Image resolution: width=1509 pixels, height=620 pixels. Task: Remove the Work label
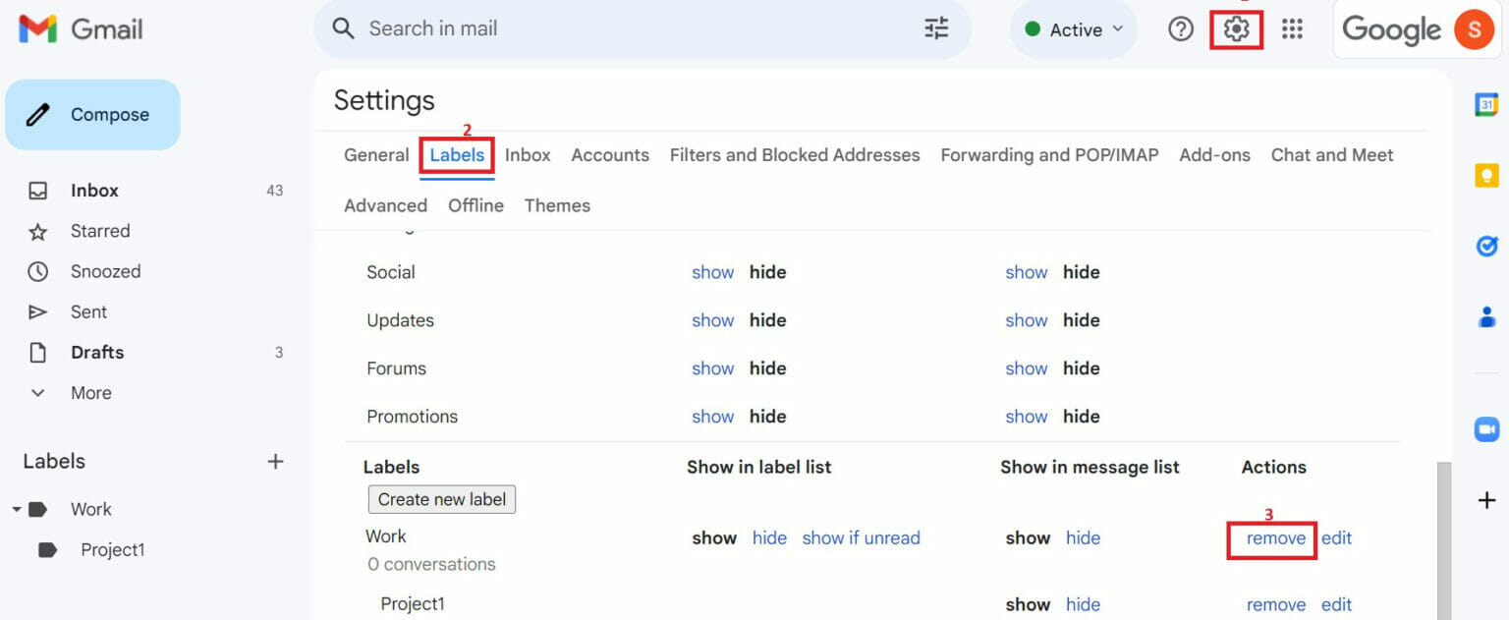pos(1273,537)
